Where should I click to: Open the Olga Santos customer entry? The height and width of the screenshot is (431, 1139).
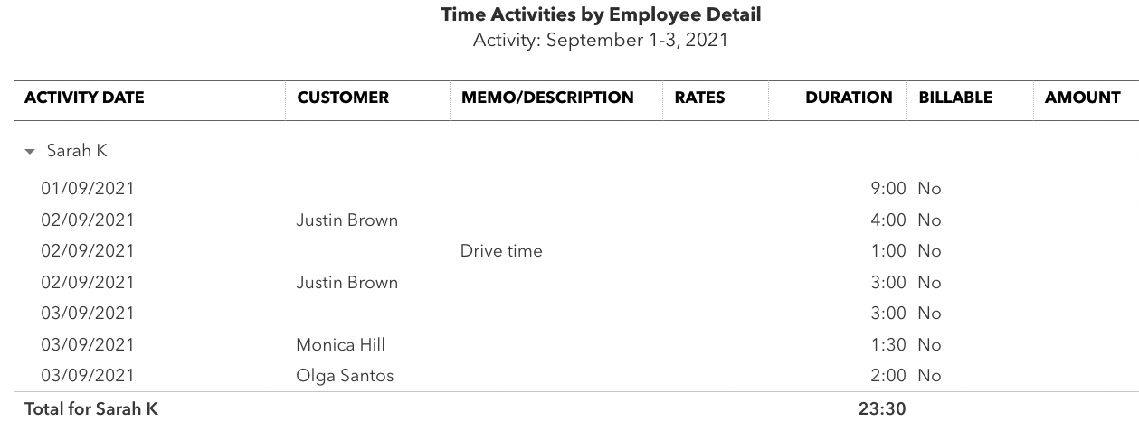coord(345,375)
